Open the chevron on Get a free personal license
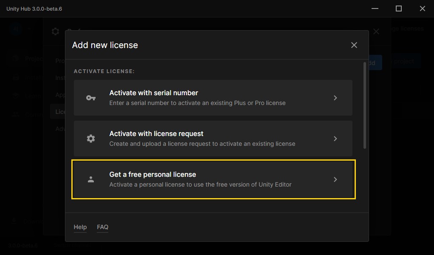Viewport: 434px width, 255px height. [x=335, y=179]
